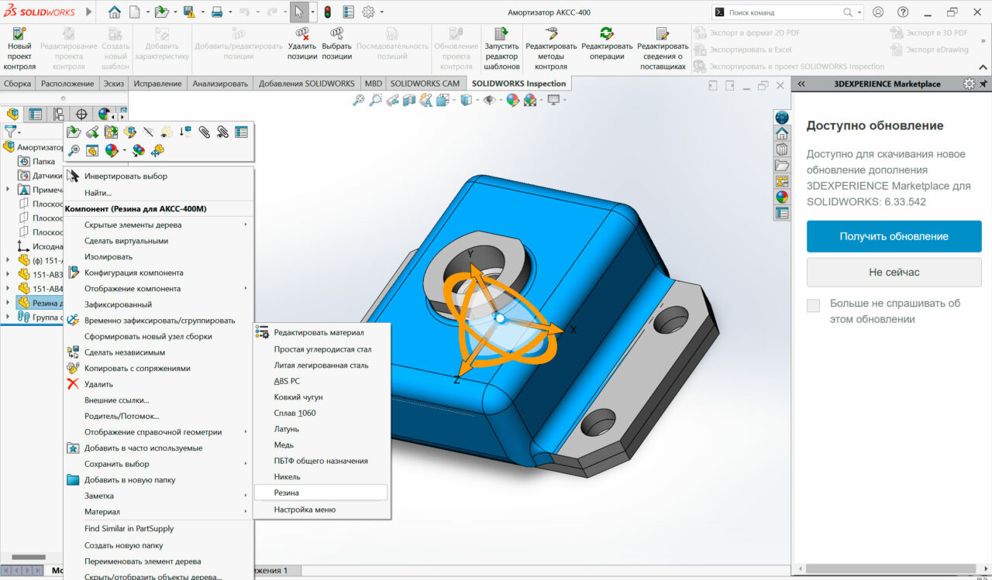Click the Section View icon in the view toolbar
992x580 pixels.
pyautogui.click(x=409, y=100)
